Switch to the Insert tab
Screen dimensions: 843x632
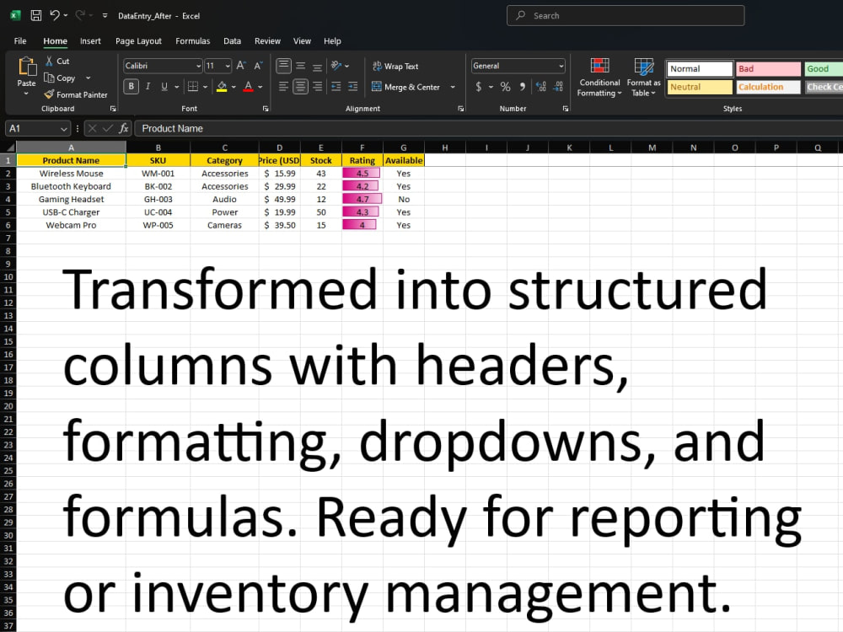90,40
